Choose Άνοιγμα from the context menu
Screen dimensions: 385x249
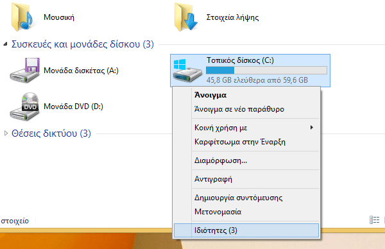point(246,95)
